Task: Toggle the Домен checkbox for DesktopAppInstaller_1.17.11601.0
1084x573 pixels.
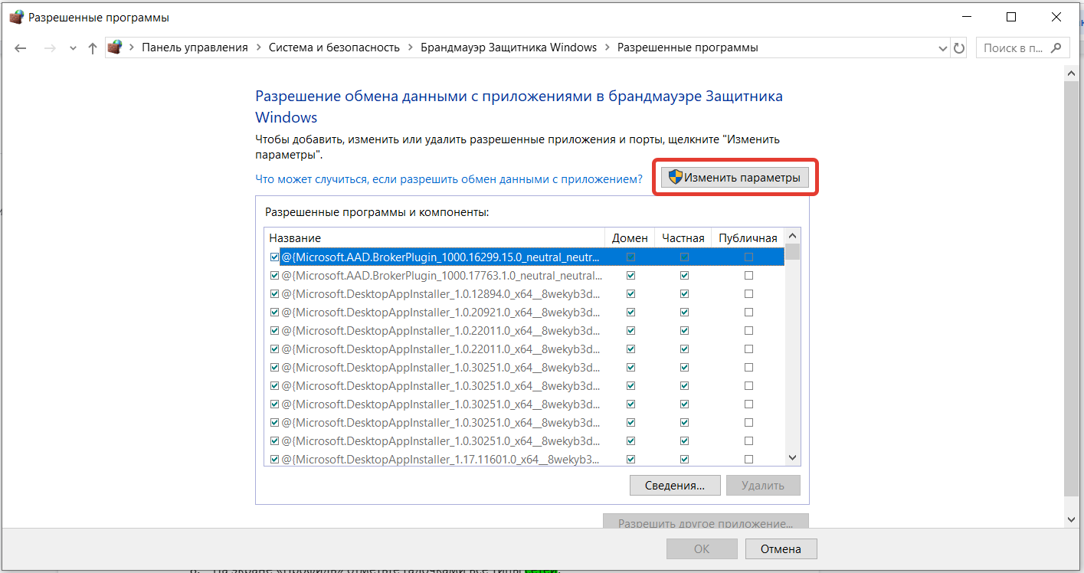Action: (630, 460)
